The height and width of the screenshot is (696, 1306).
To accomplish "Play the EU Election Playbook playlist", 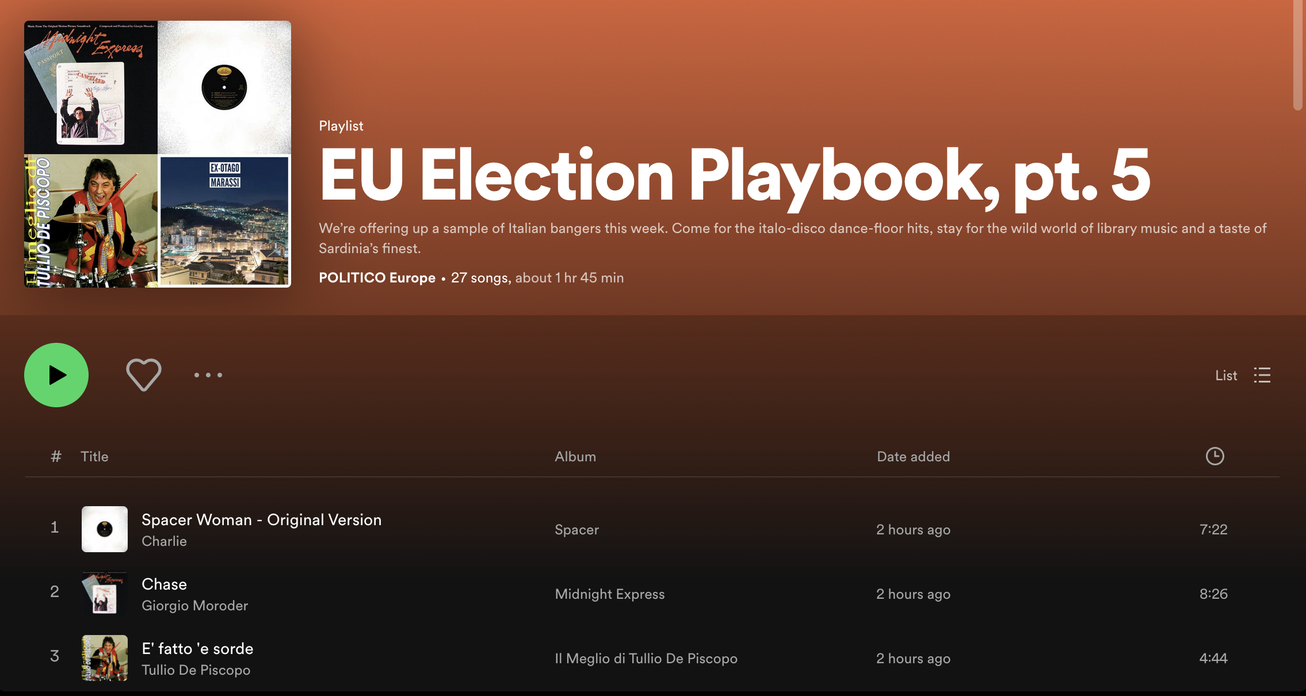I will coord(56,375).
